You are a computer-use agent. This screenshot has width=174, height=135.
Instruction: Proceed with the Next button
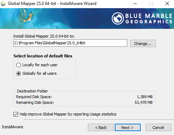128,128
